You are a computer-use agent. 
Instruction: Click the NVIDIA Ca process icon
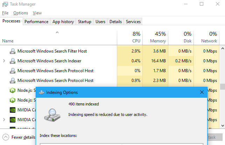click(x=13, y=110)
